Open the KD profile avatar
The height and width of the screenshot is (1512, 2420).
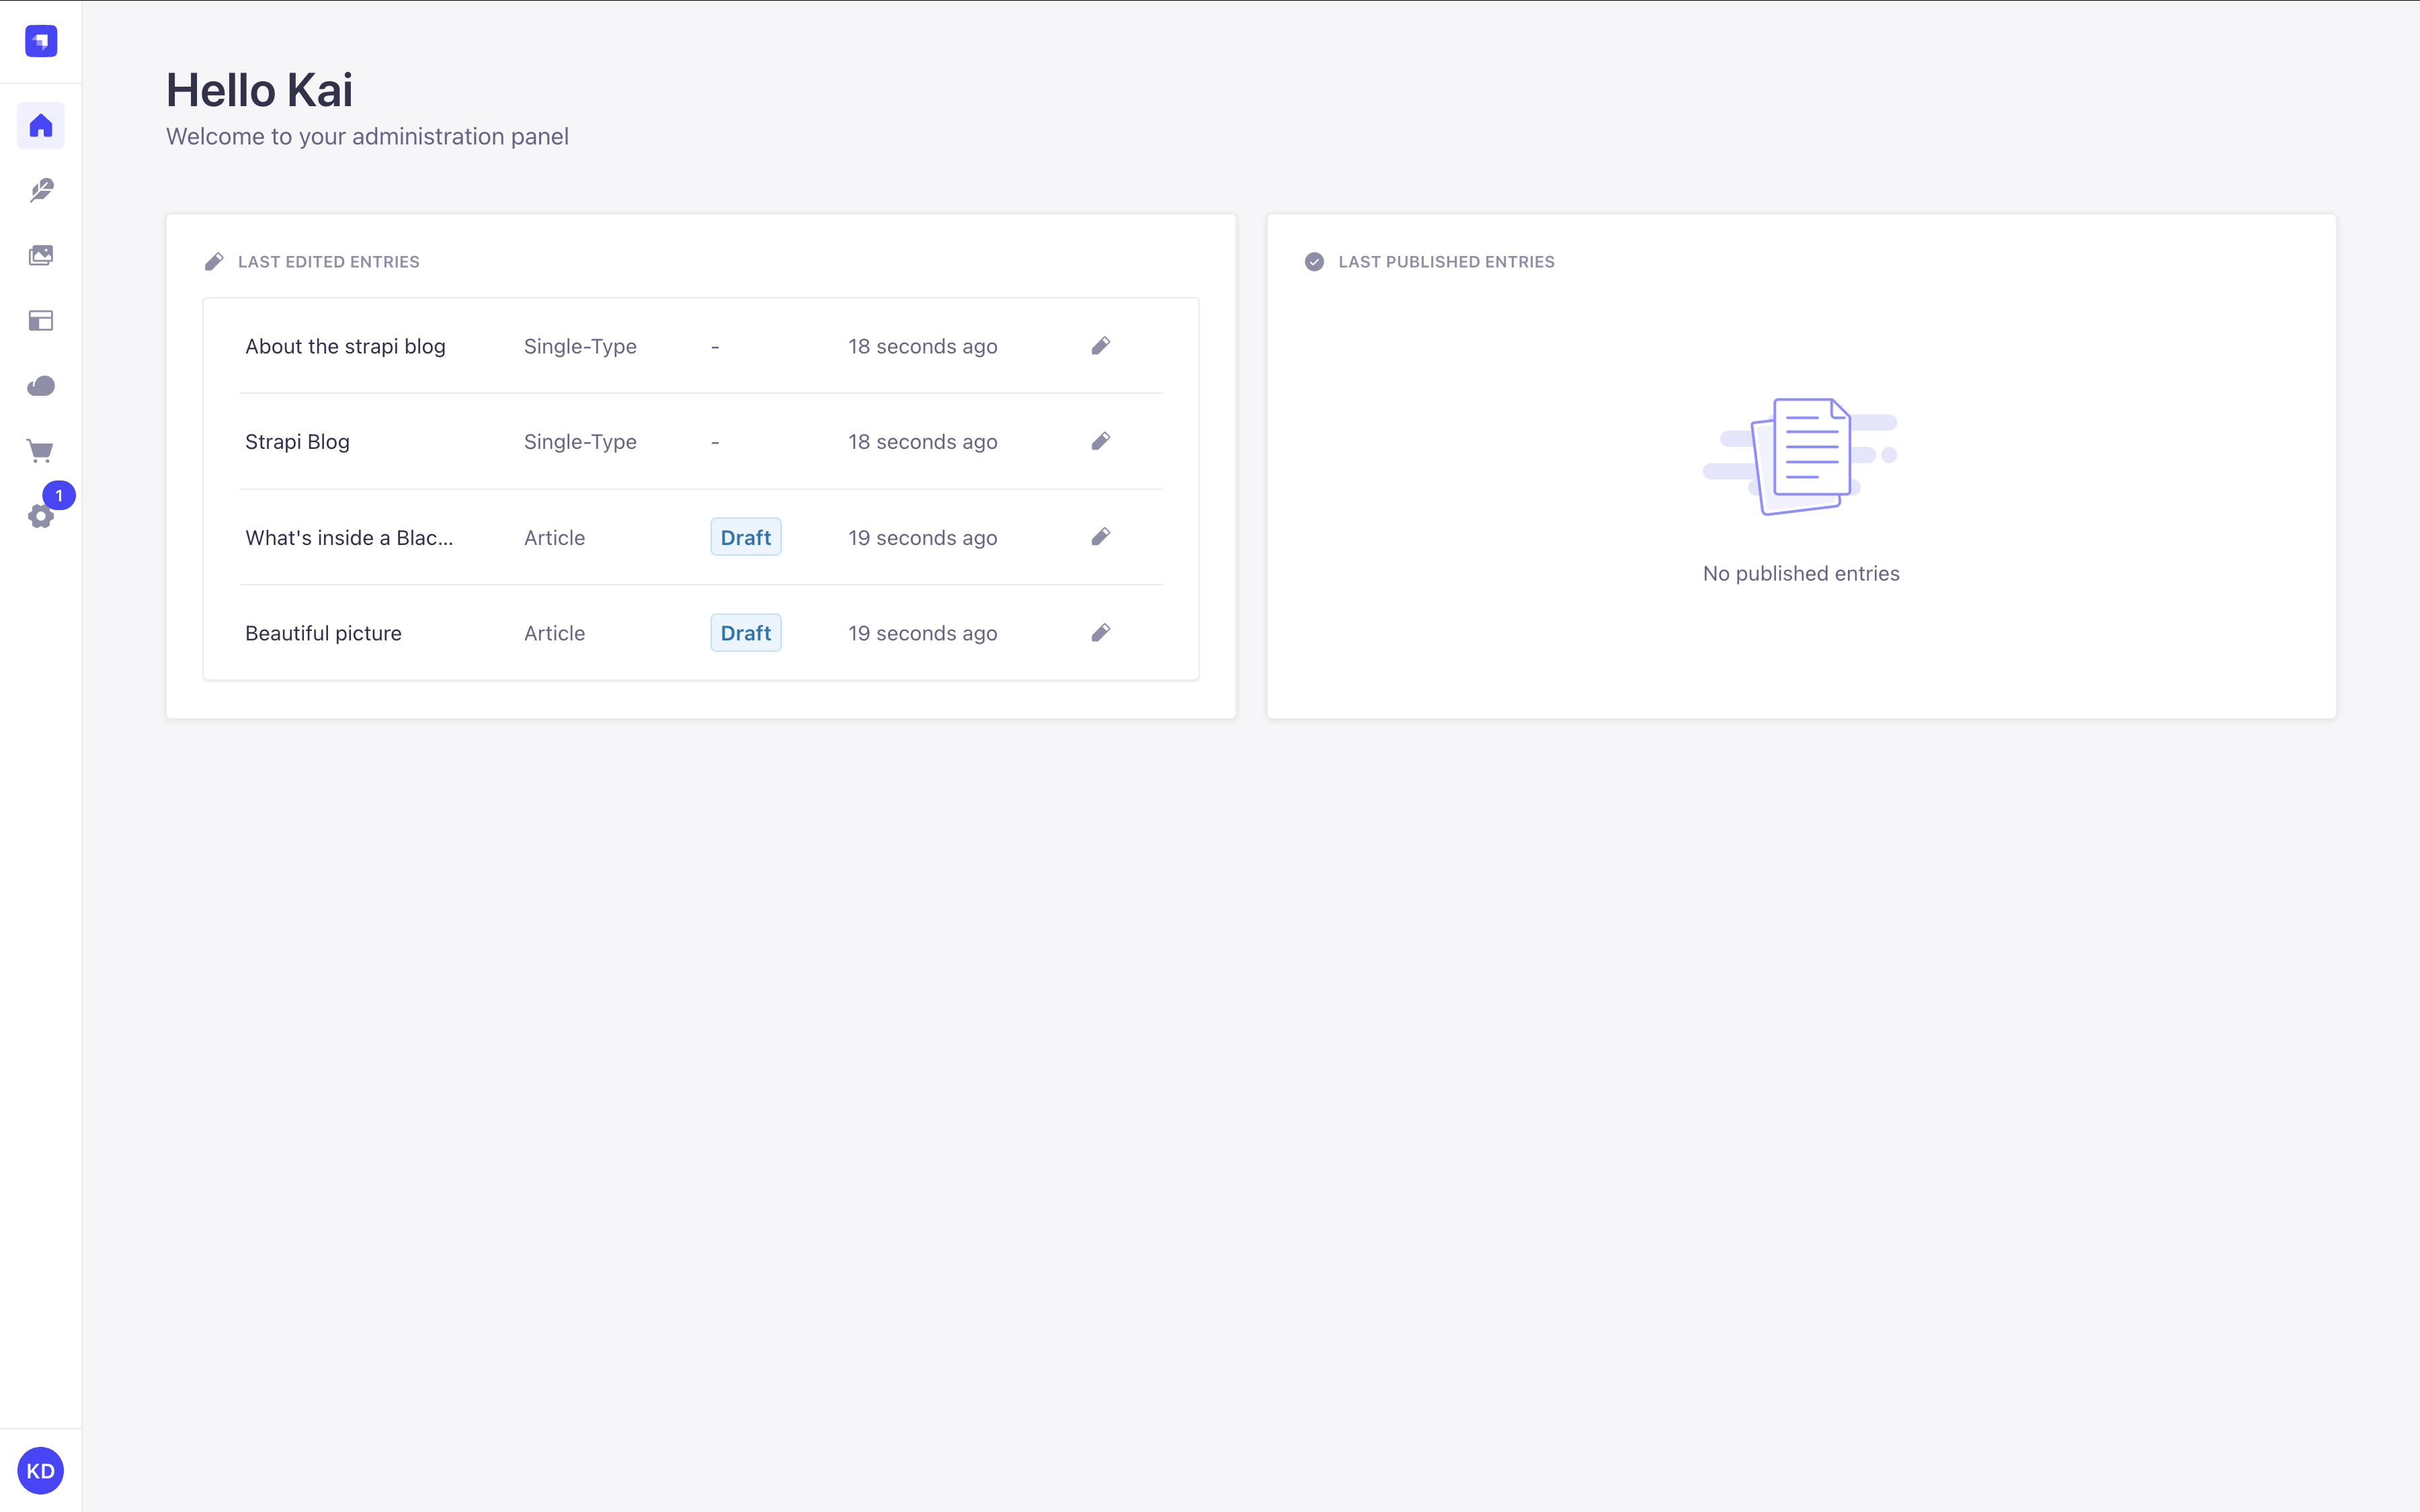coord(40,1470)
